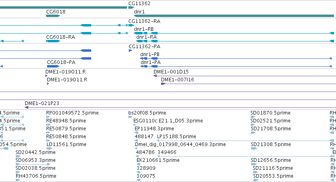Select transcript dnr1-RA label
Image resolution: width=336 pixels, height=182 pixels.
pos(146,37)
